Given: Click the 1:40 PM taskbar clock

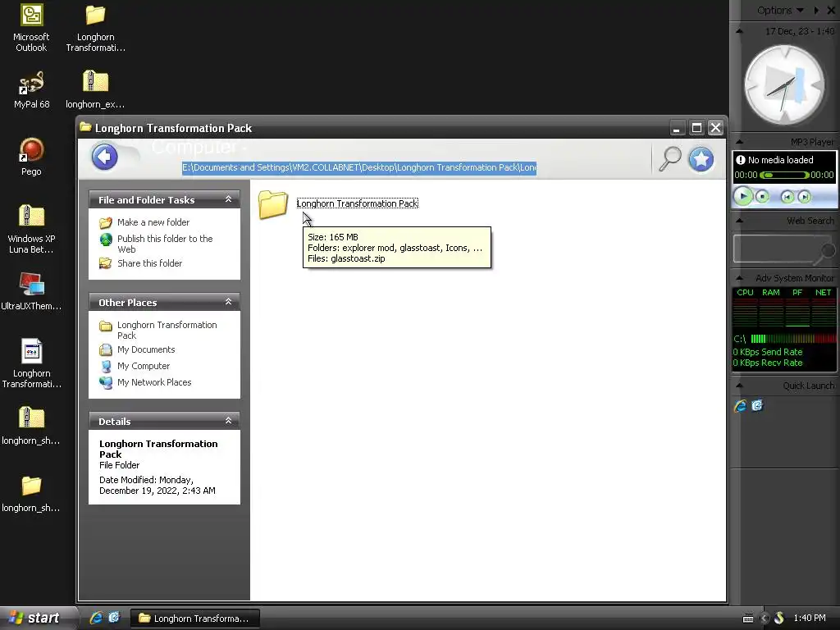Looking at the screenshot, I should [x=810, y=618].
